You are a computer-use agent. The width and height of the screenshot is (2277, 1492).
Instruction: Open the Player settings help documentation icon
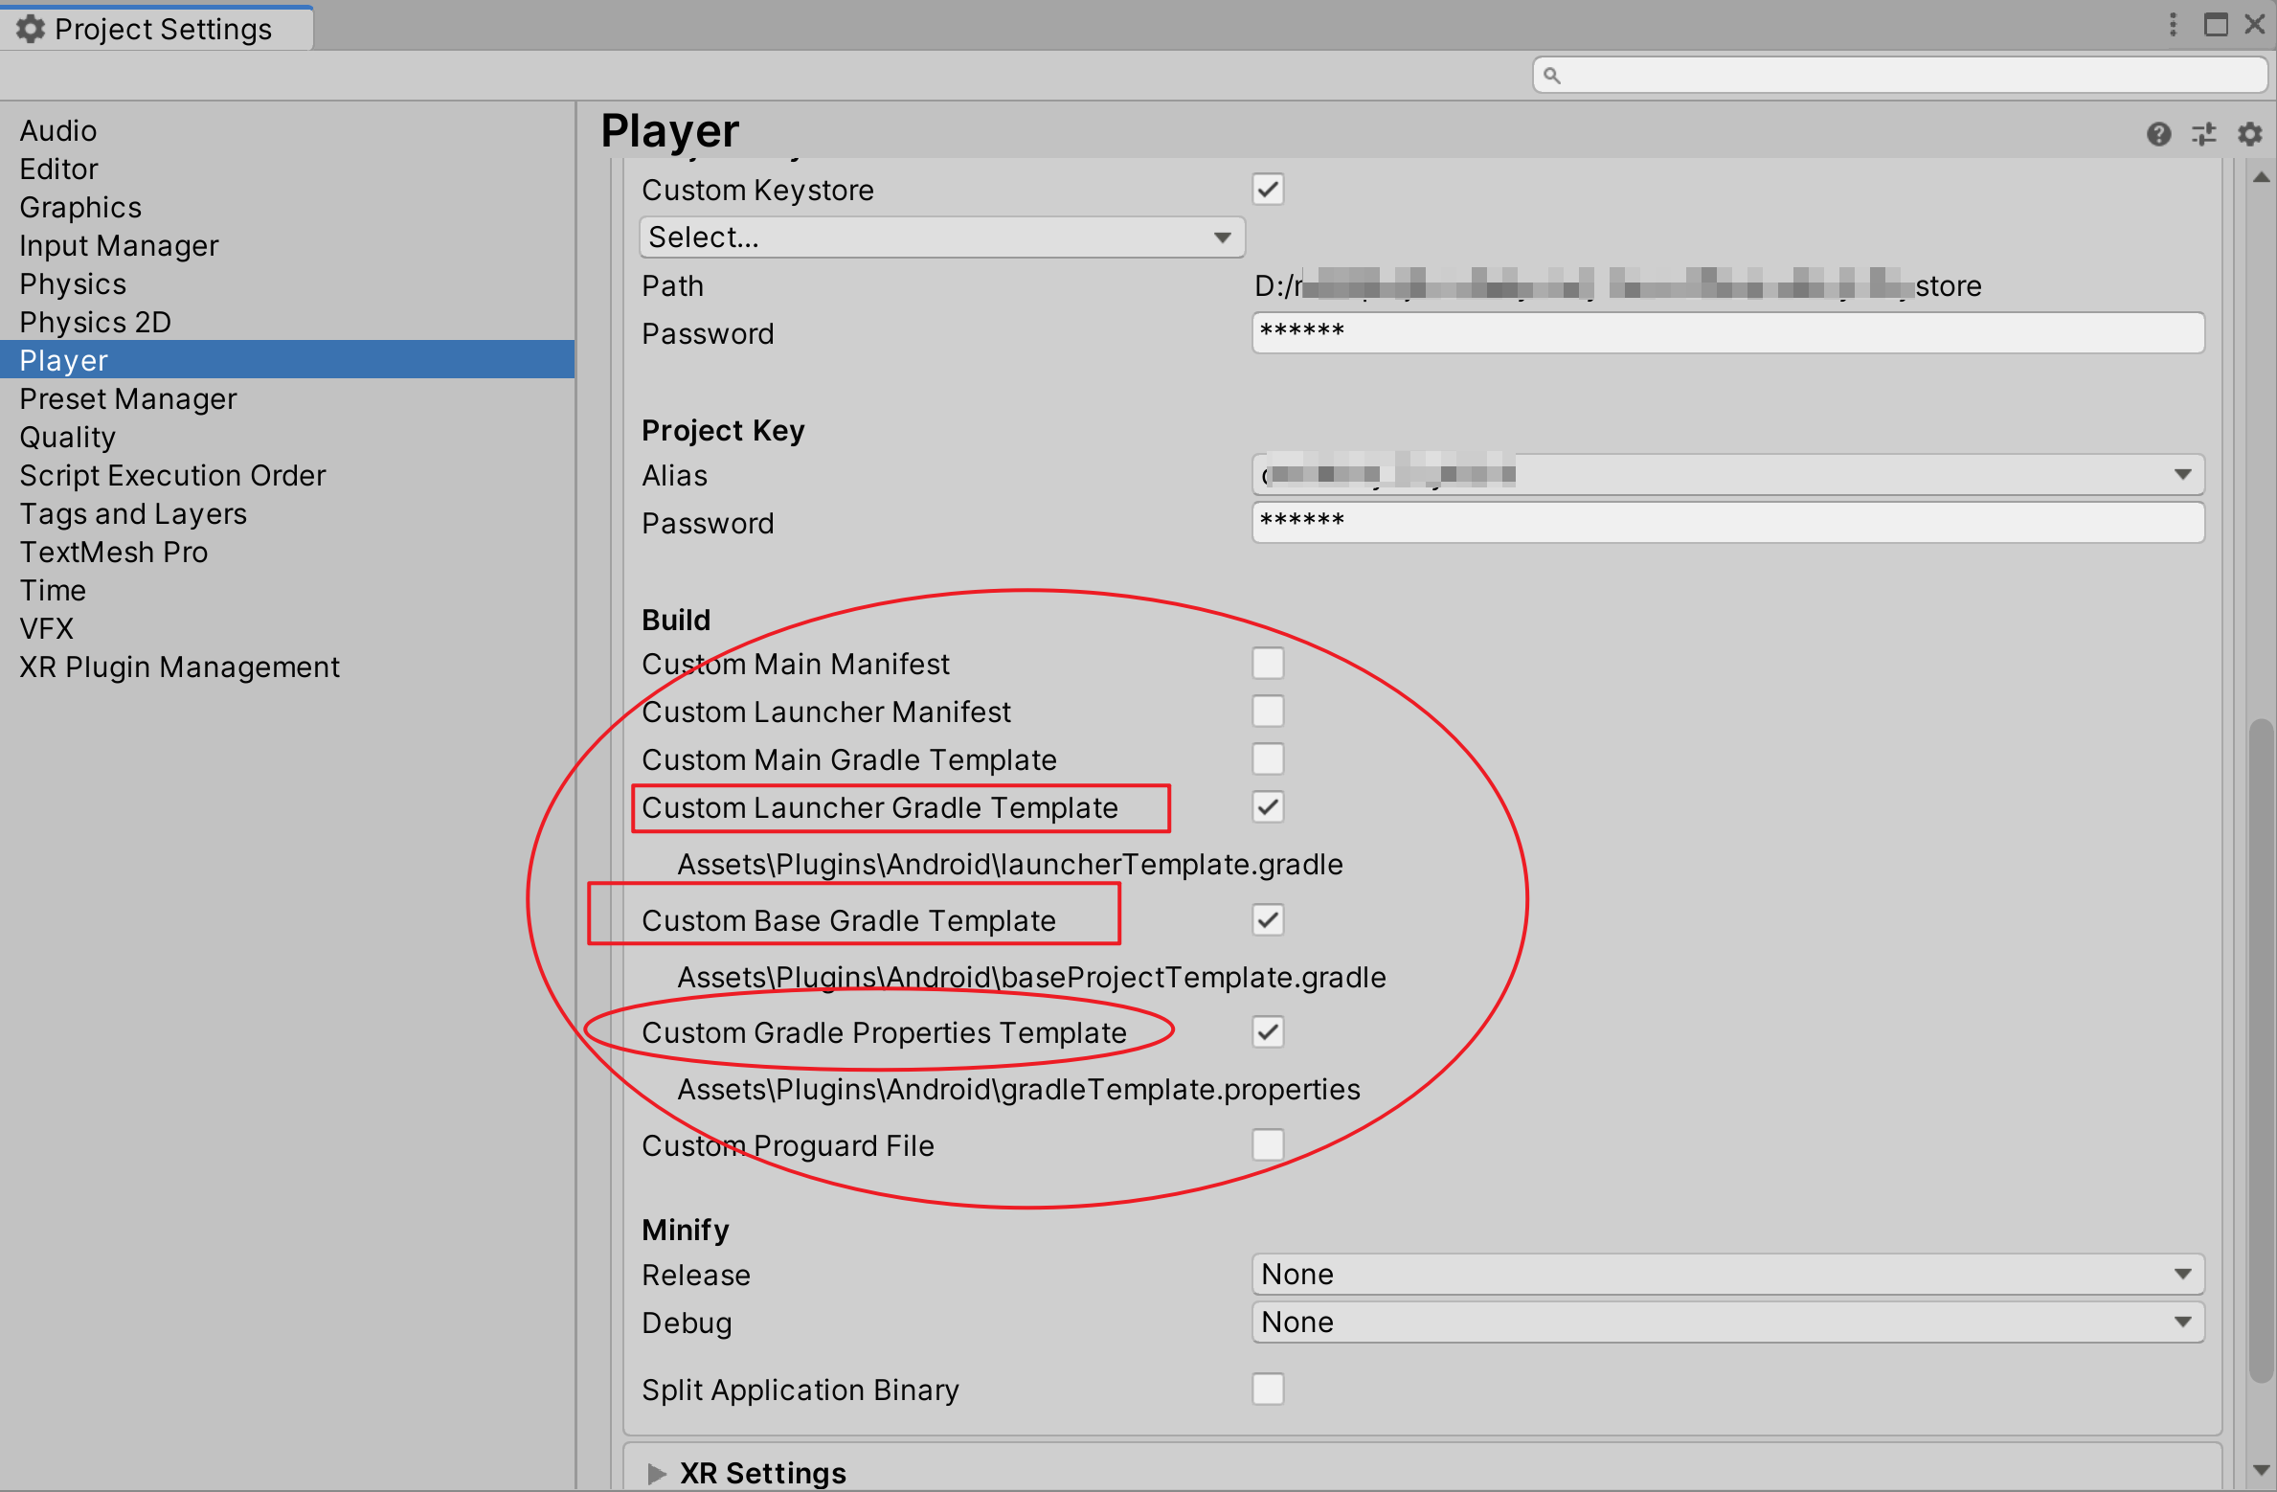pyautogui.click(x=2158, y=134)
